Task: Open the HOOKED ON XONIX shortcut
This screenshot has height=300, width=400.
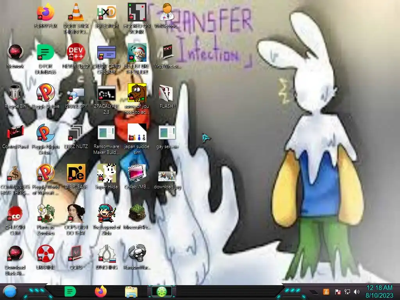Action: (137, 12)
